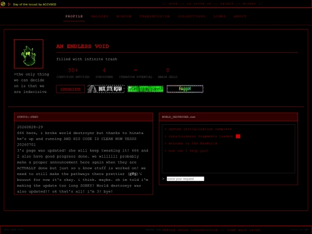Click the 'how can I help you?' terminal line
Viewport: 312px width, 234px height.
[187, 151]
